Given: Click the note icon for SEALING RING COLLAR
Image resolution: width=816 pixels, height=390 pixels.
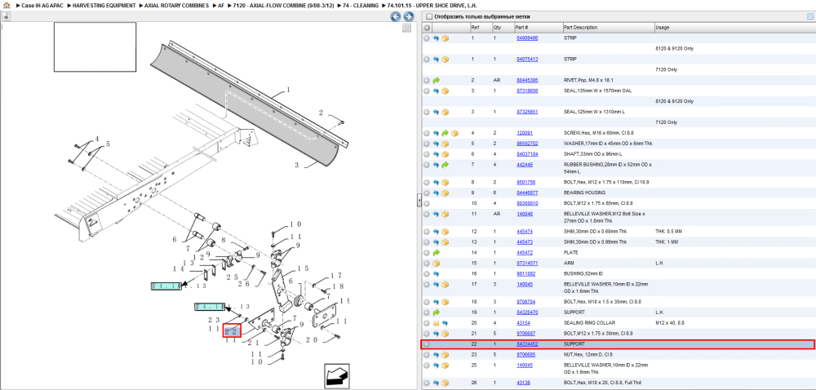Looking at the screenshot, I should click(436, 323).
